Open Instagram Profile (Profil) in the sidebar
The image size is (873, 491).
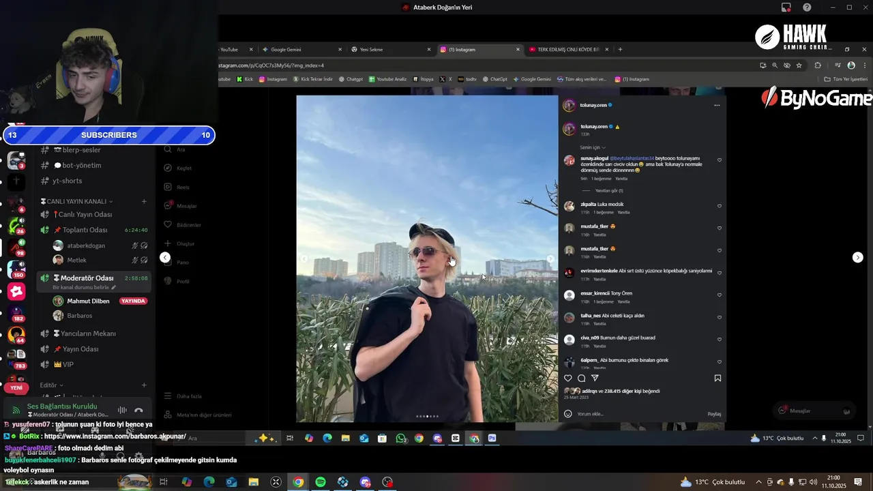(177, 281)
